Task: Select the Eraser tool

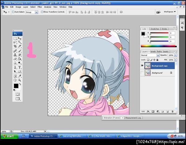Action: (15, 59)
